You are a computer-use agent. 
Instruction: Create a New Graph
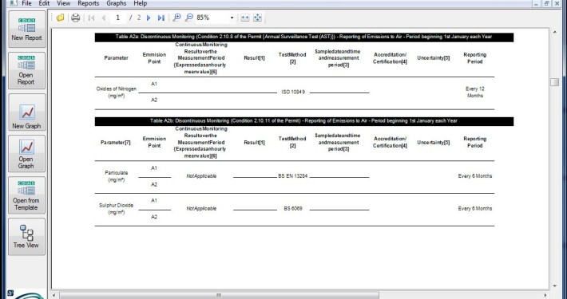[x=27, y=112]
